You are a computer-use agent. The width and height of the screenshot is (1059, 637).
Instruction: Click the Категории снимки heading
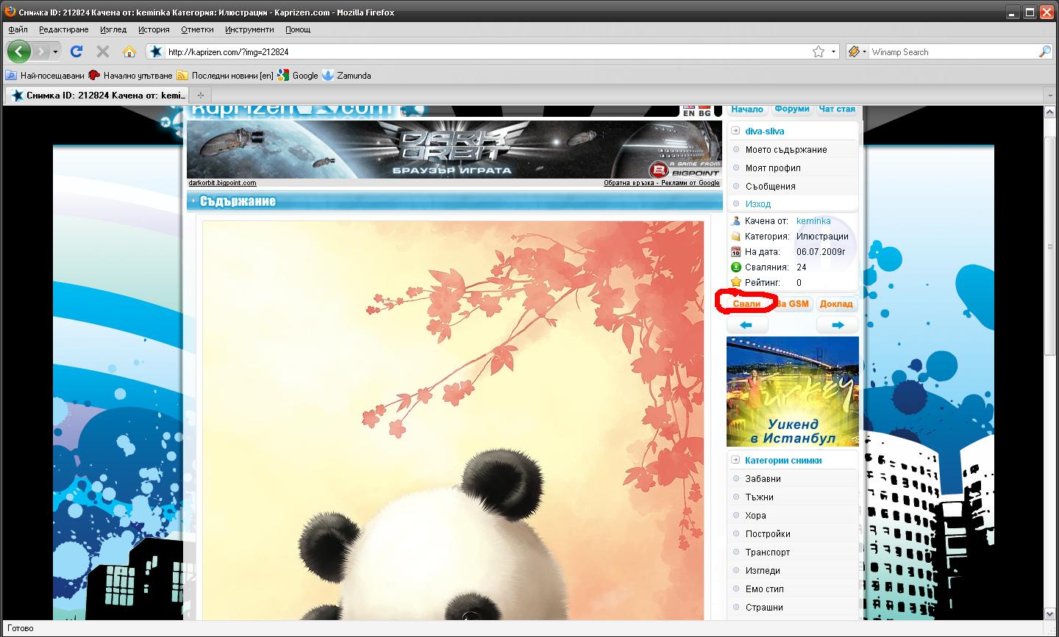click(783, 460)
